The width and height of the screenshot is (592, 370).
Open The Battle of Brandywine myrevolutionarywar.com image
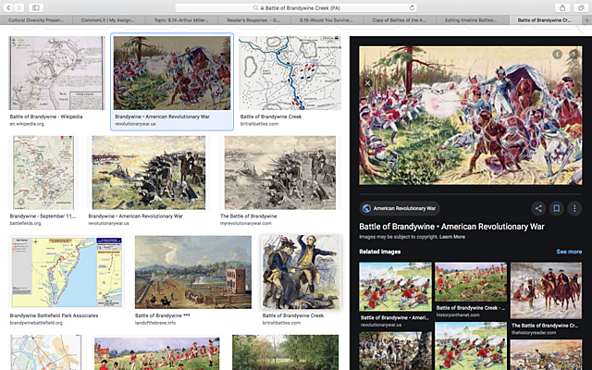[x=279, y=173]
